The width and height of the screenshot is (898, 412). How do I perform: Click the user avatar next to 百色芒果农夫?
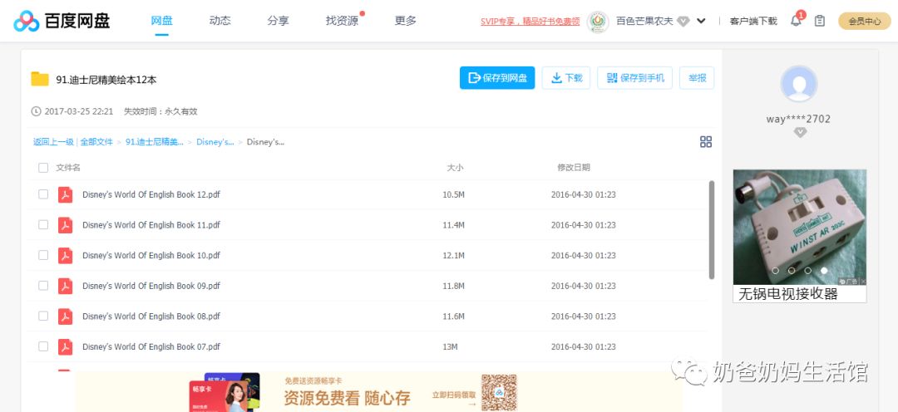tap(598, 21)
